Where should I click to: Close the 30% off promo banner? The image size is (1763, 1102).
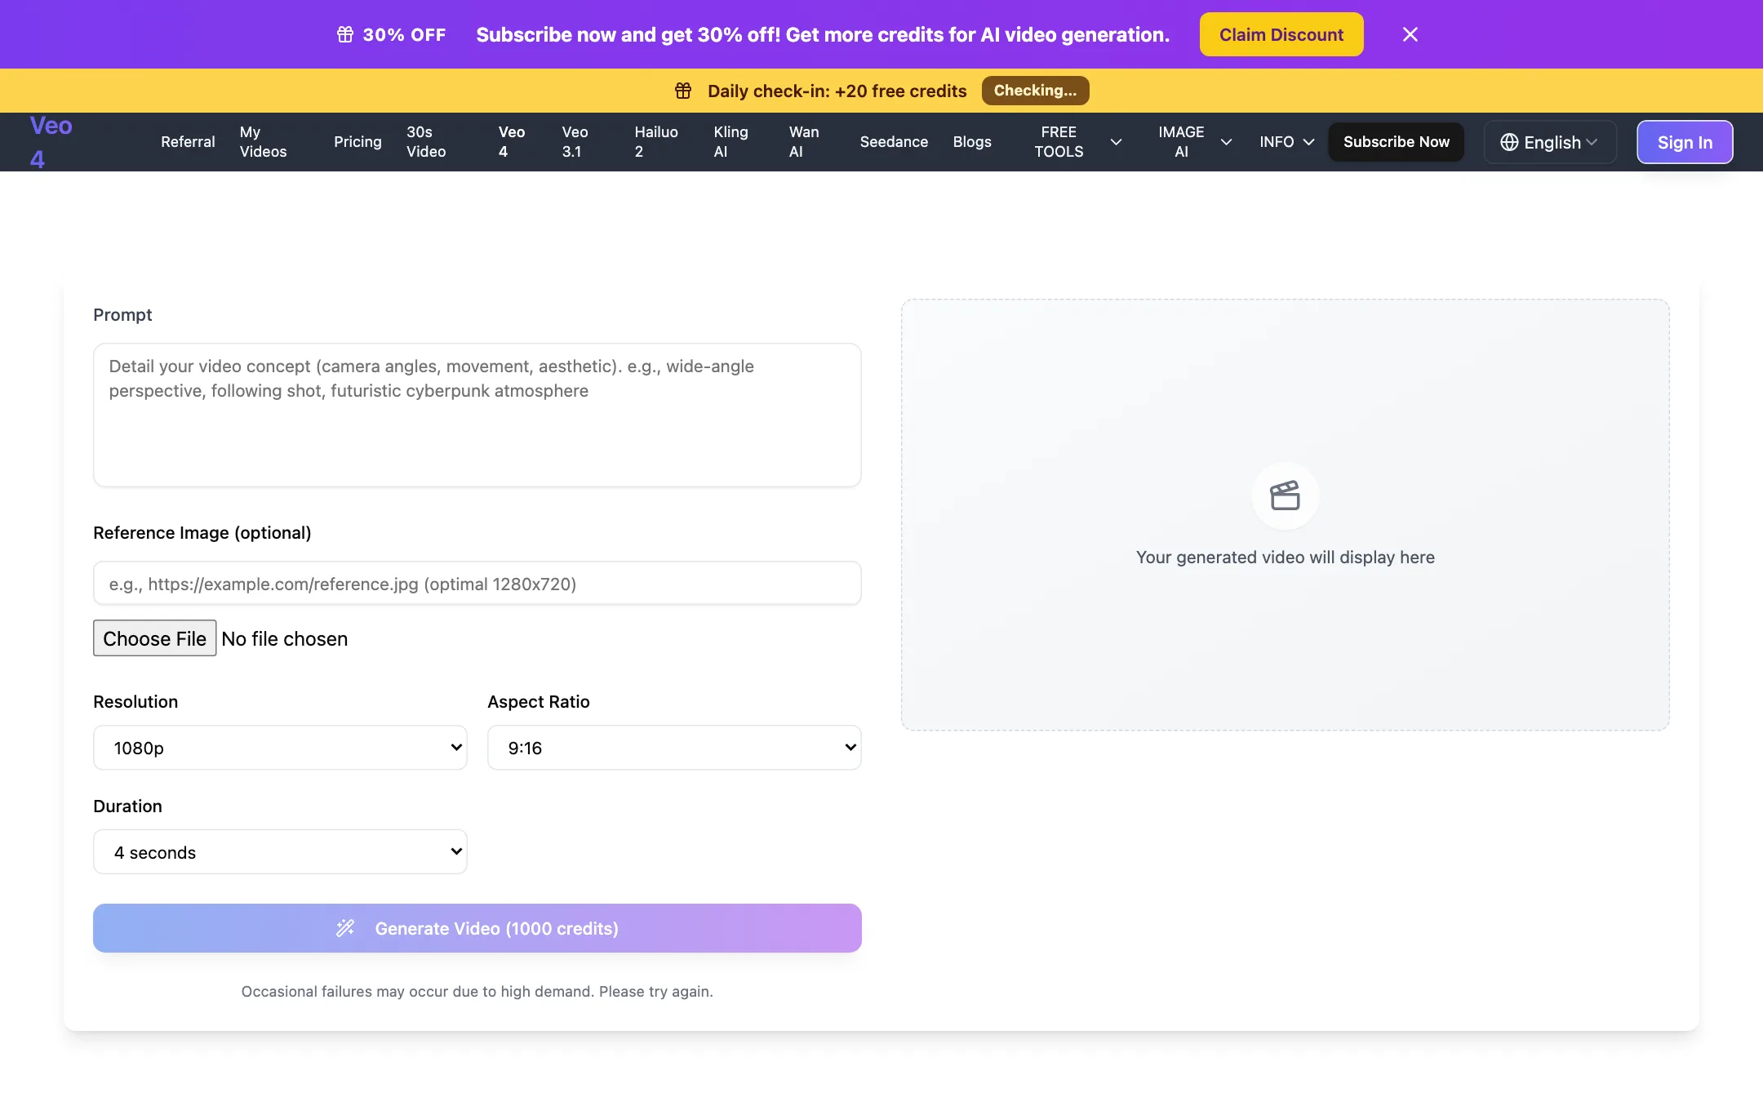1410,34
